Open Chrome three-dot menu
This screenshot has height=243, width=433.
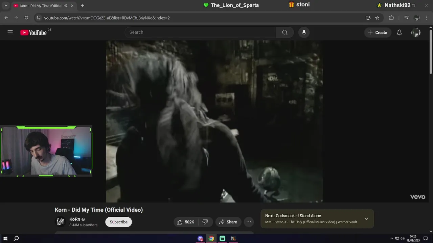427,18
